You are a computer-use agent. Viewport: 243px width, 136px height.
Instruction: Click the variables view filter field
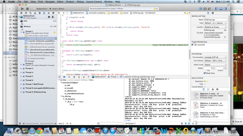(110, 123)
